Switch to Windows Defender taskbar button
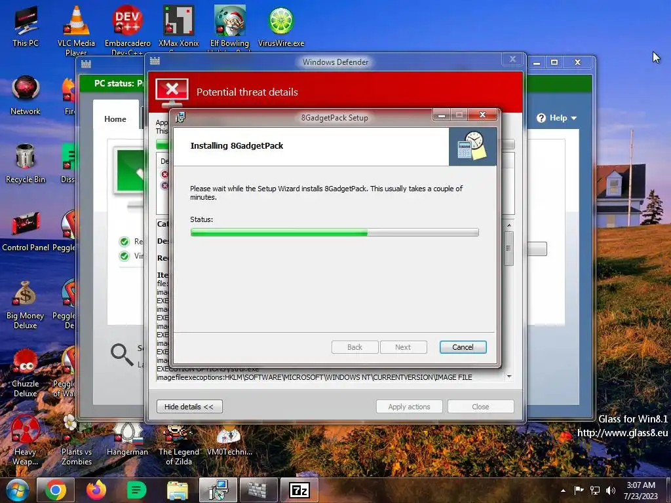671x503 pixels. point(258,490)
